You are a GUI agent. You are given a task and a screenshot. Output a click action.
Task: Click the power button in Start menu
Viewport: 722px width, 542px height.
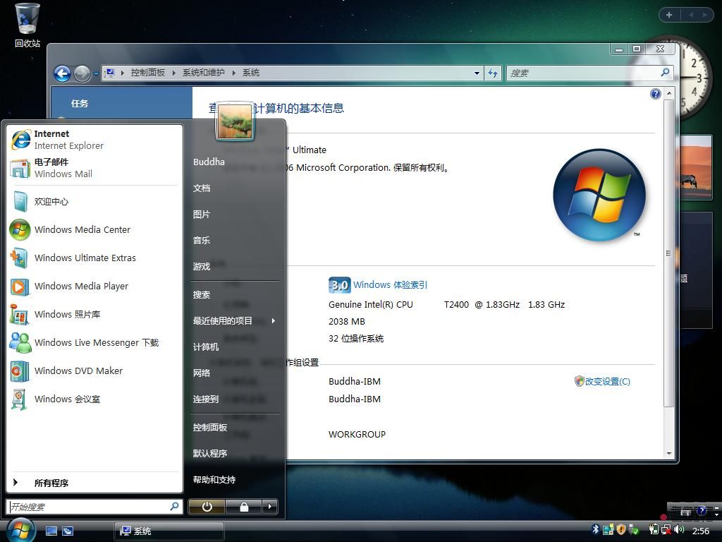[207, 507]
